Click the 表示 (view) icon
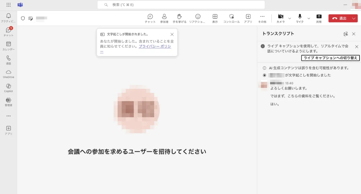The height and width of the screenshot is (194, 361). [214, 18]
